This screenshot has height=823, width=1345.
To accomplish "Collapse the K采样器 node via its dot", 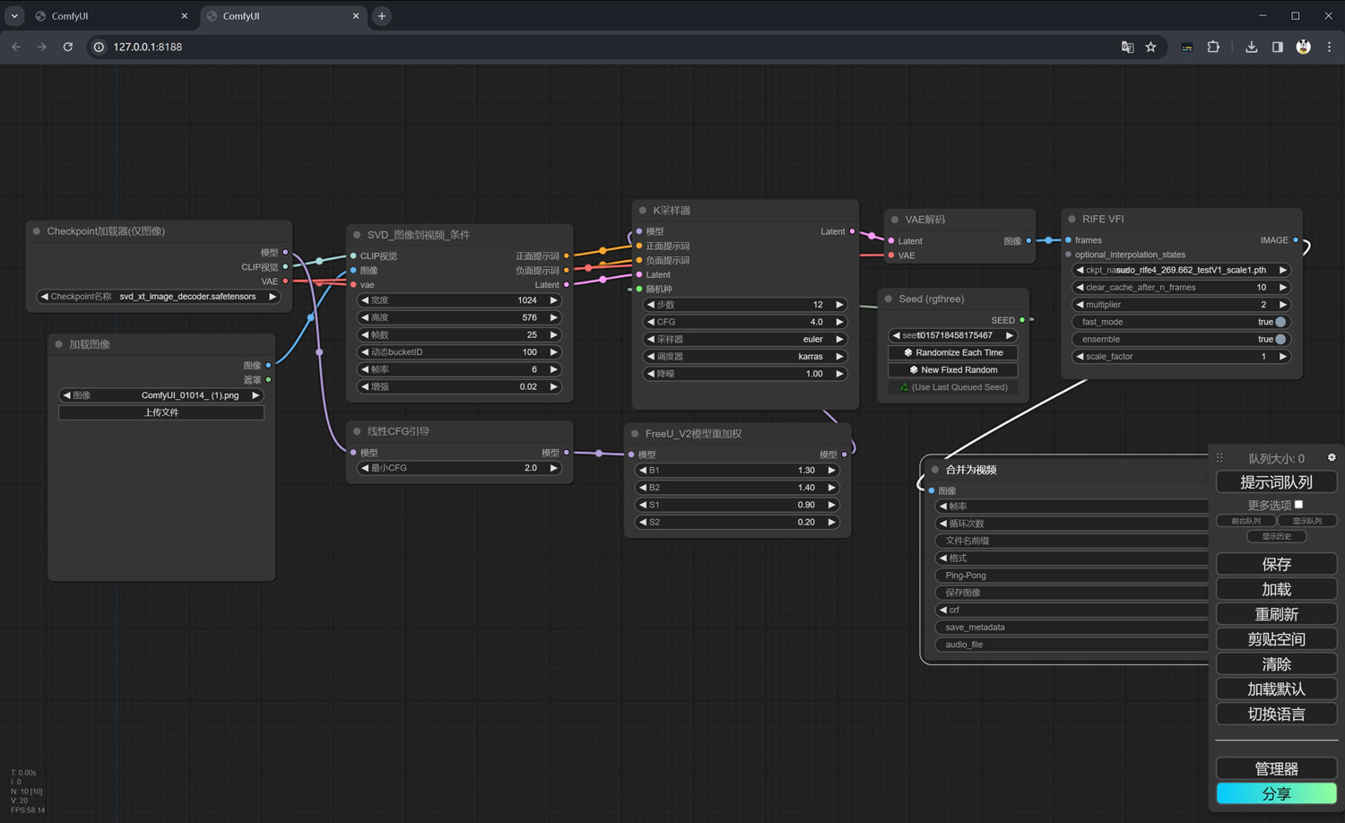I will click(643, 211).
